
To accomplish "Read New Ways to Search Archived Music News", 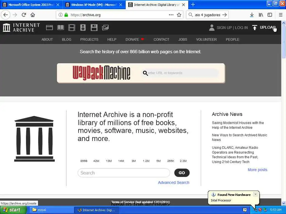I will pyautogui.click(x=239, y=137).
